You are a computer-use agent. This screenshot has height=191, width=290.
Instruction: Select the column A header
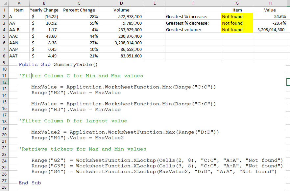(19, 3)
